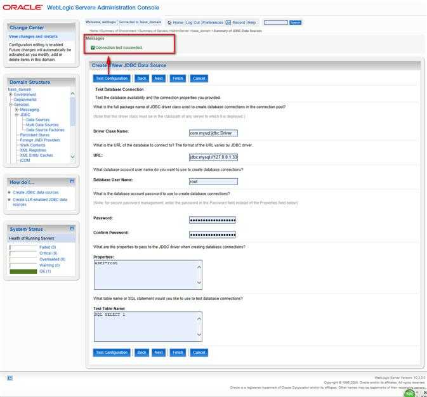Open Help in the toolbar
The height and width of the screenshot is (397, 427).
251,23
